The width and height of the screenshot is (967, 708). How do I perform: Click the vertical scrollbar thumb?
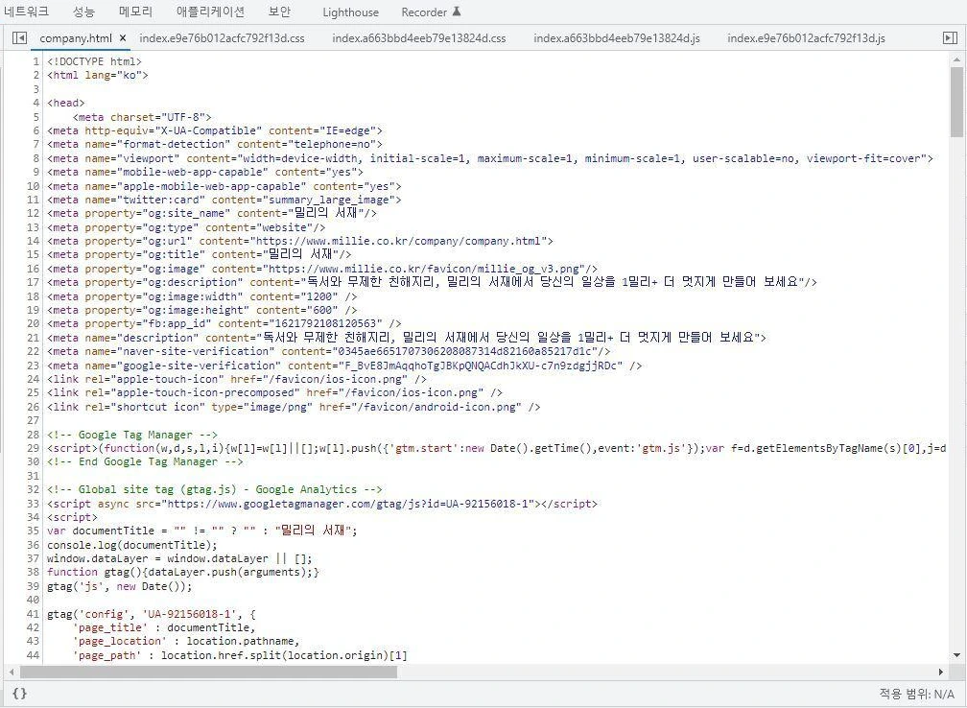coord(956,102)
